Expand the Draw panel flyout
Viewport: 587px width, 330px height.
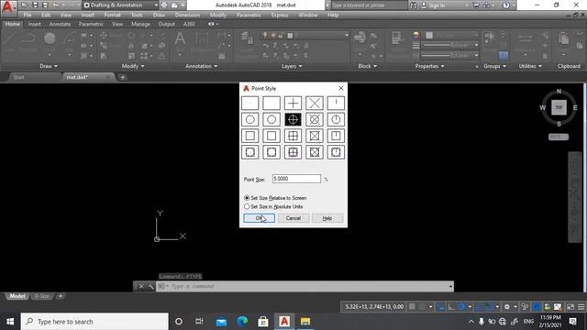(x=49, y=66)
